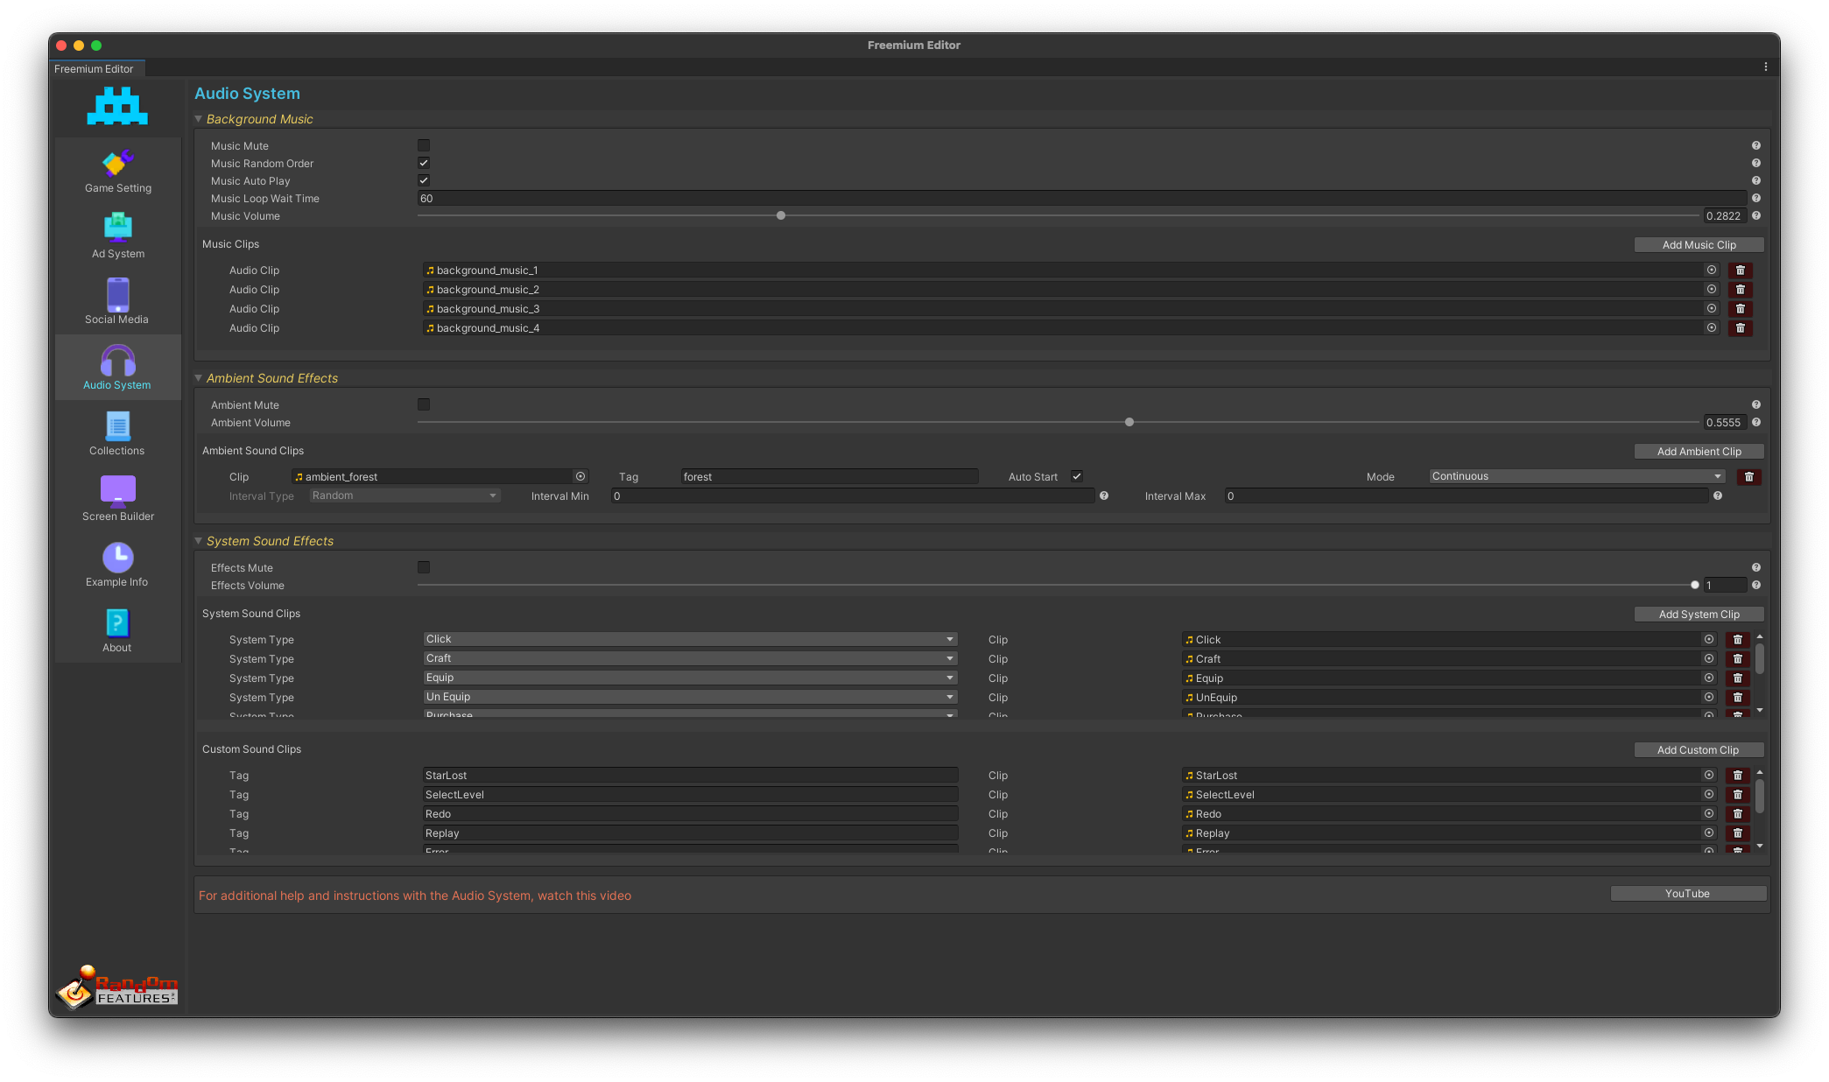Open System Type dropdown showing Craft
The height and width of the screenshot is (1082, 1829).
click(690, 658)
